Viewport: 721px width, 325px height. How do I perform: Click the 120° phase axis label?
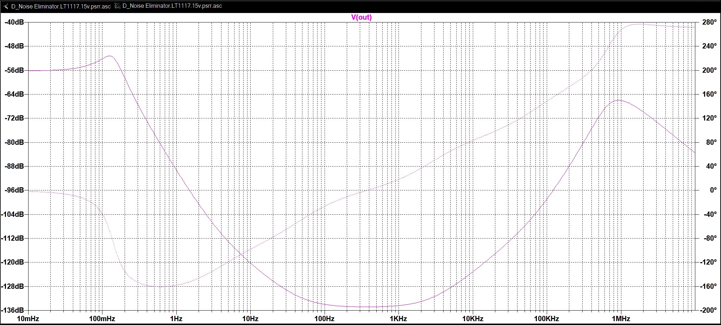709,118
